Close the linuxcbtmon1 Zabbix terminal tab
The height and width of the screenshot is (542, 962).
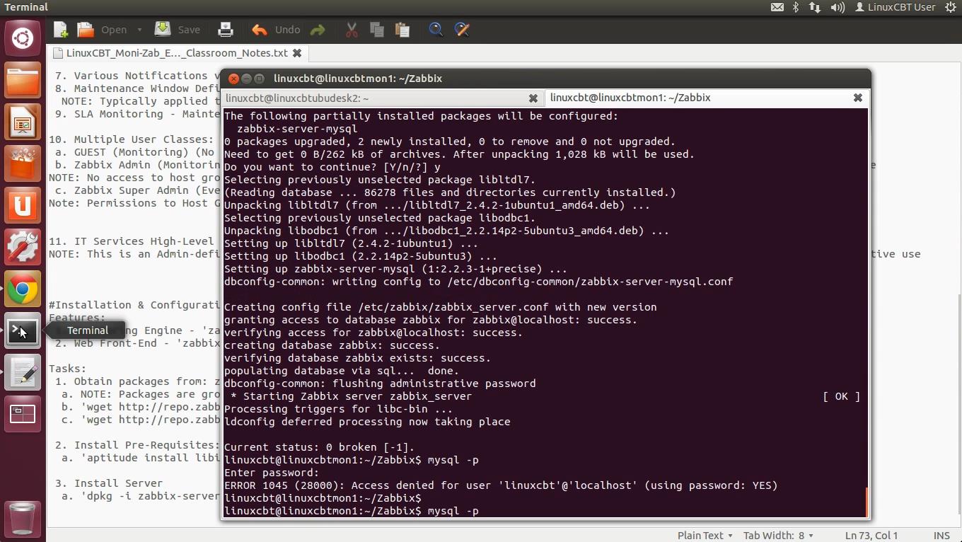[857, 98]
